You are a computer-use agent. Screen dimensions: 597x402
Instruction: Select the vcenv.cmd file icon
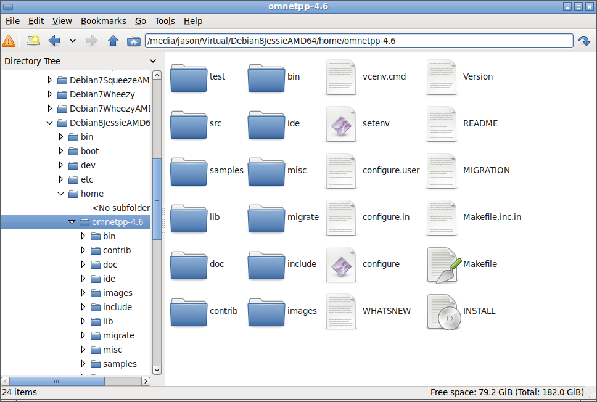pos(341,77)
